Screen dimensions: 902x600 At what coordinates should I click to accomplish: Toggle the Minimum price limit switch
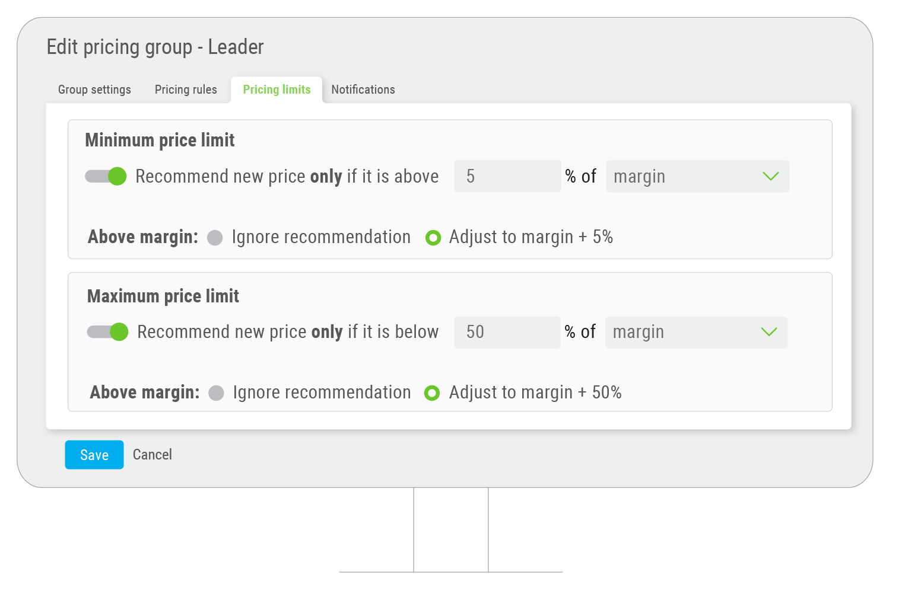[106, 176]
